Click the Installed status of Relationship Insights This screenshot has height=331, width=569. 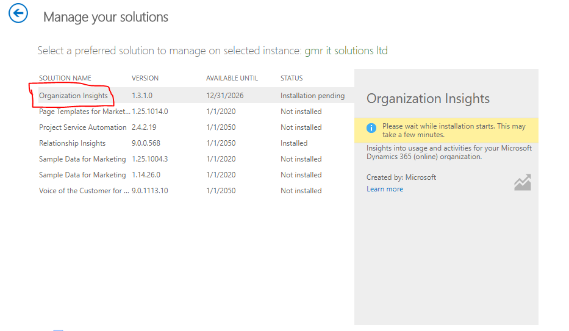pyautogui.click(x=294, y=143)
